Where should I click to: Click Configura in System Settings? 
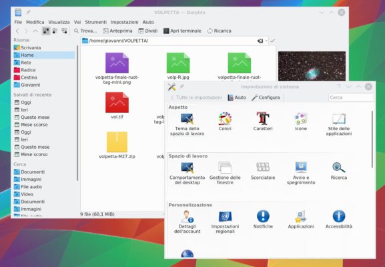(x=266, y=97)
